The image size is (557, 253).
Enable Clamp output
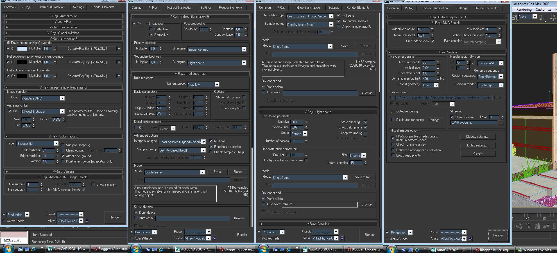tap(63, 150)
